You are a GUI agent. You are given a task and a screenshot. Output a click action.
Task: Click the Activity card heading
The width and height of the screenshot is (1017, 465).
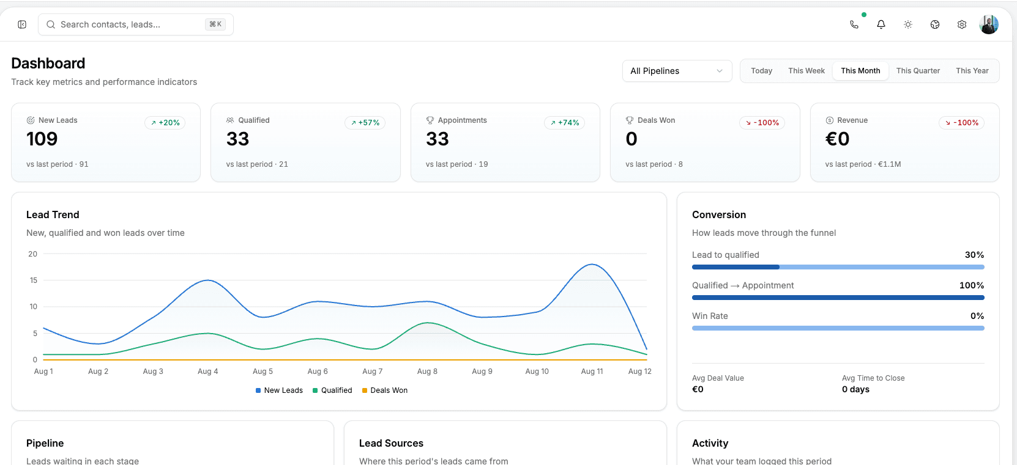tap(710, 444)
